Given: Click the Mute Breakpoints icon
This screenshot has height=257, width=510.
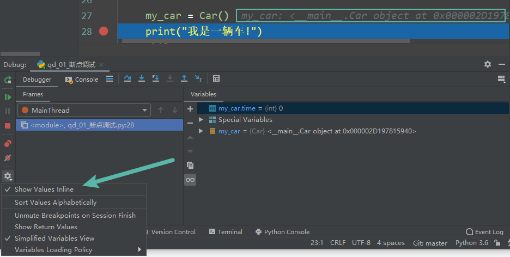Looking at the screenshot, I should (8, 158).
